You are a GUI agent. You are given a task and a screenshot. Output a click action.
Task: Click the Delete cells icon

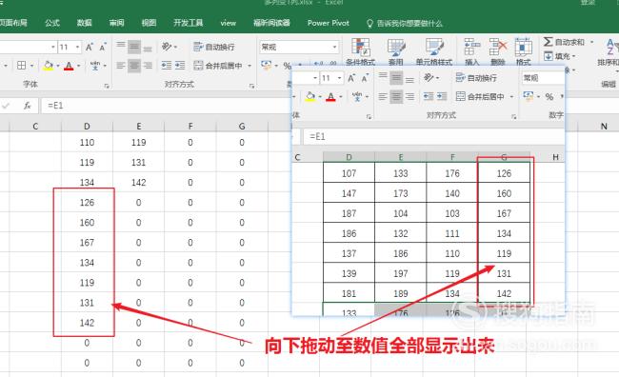point(497,47)
